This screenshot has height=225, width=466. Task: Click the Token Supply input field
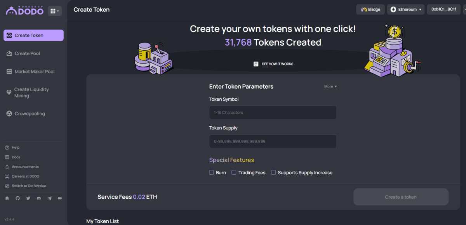click(273, 141)
